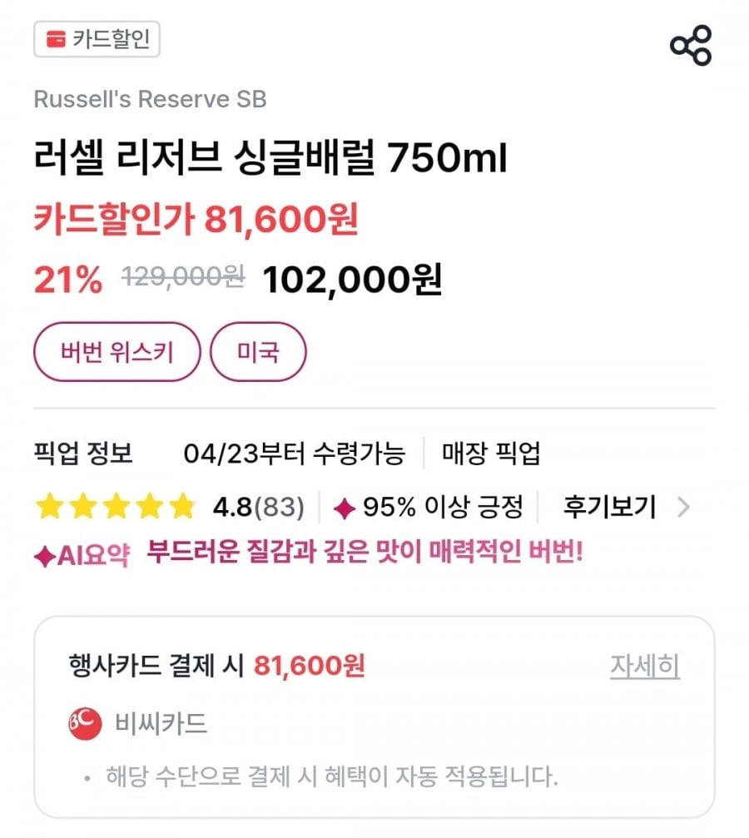This screenshot has width=749, height=838.
Task: Tap the share icon
Action: coord(691,45)
